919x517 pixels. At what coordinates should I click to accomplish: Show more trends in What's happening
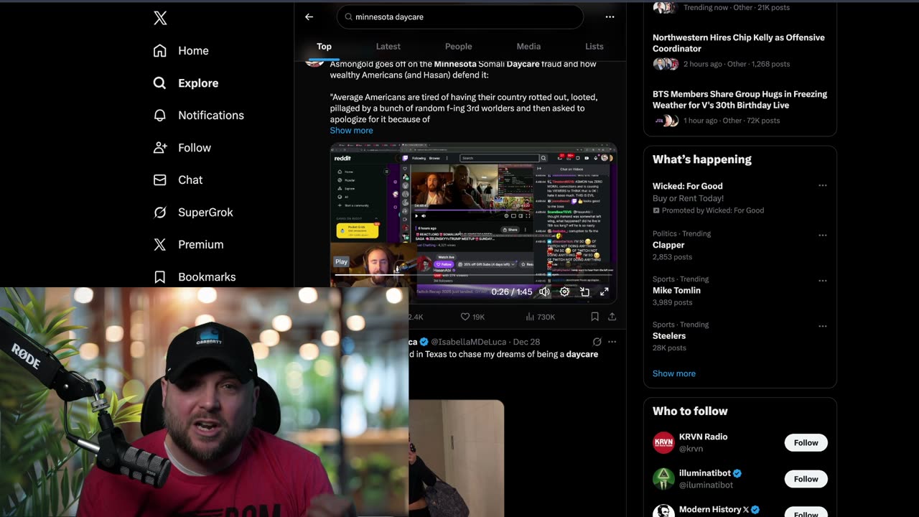pos(674,373)
